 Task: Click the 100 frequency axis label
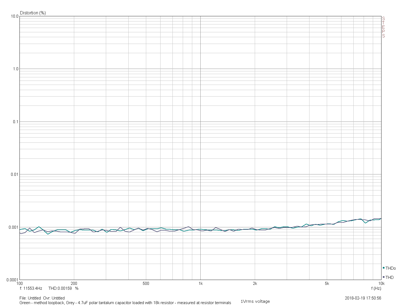pos(20,283)
